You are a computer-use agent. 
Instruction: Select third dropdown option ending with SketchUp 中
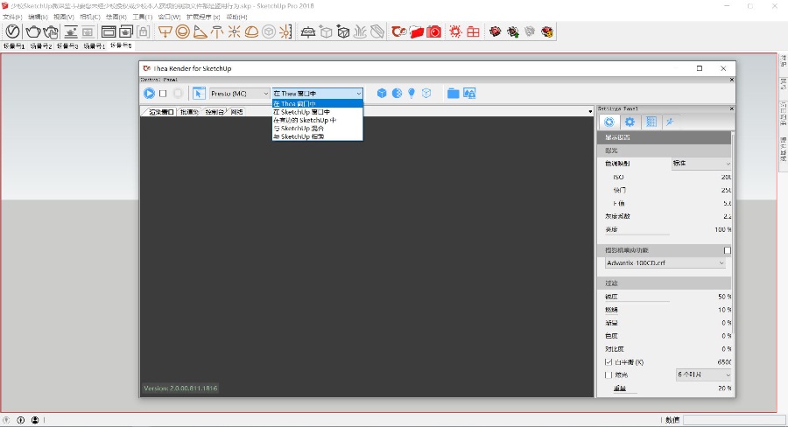(x=317, y=120)
